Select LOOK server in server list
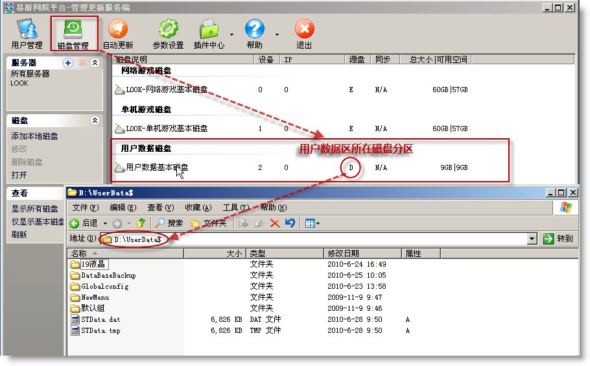This screenshot has height=366, width=590. [x=19, y=83]
